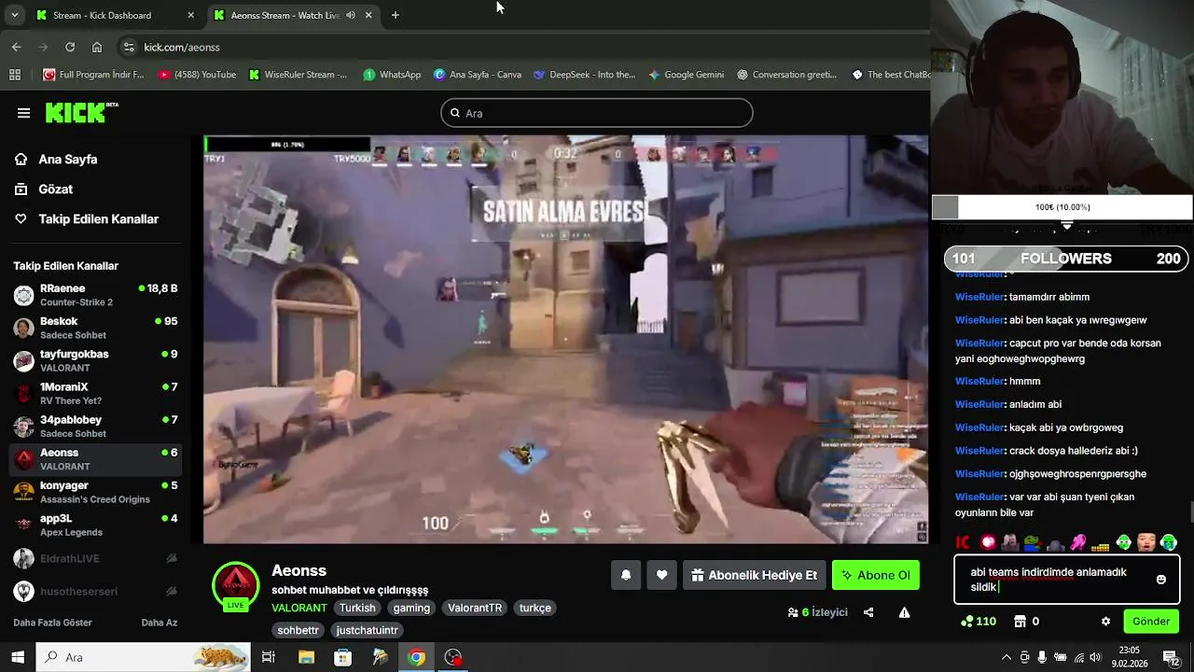1194x672 pixels.
Task: Collapse list with Daha Az
Action: [159, 623]
